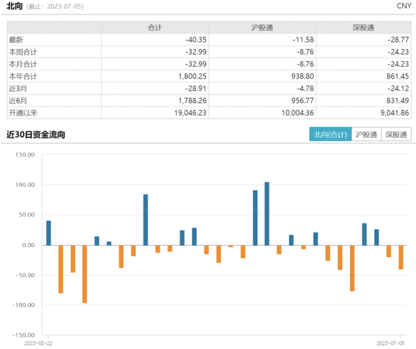Click the tallest blue bar in chart
Screen dimensions: 416x349
point(267,213)
